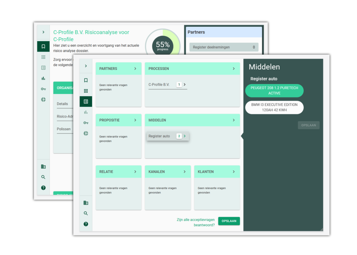Open Risico-Adr item in back window
Screen dimensions: 357x255
pyautogui.click(x=65, y=116)
